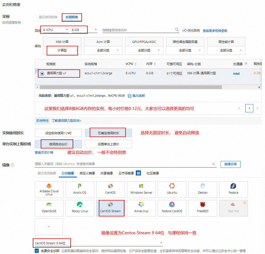This screenshot has width=265, height=254.
Task: Open the 8 vCPU filter dropdown
Action: (x=56, y=30)
